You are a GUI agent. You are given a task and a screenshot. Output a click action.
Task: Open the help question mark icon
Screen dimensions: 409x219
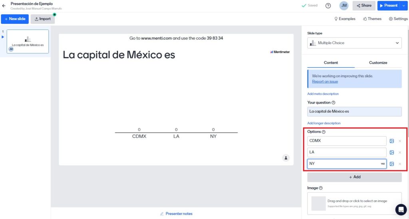(328, 6)
